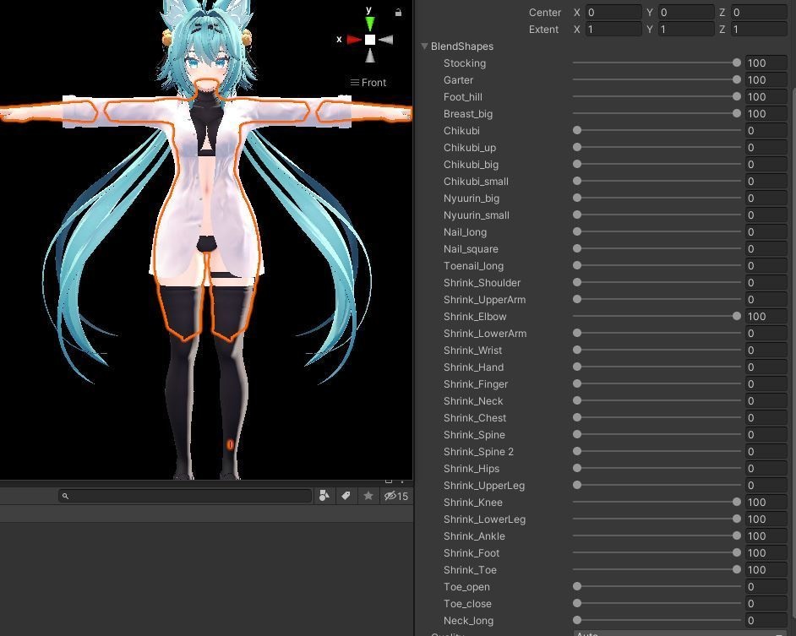Image resolution: width=796 pixels, height=636 pixels.
Task: Click the Extent Y value field
Action: click(686, 30)
